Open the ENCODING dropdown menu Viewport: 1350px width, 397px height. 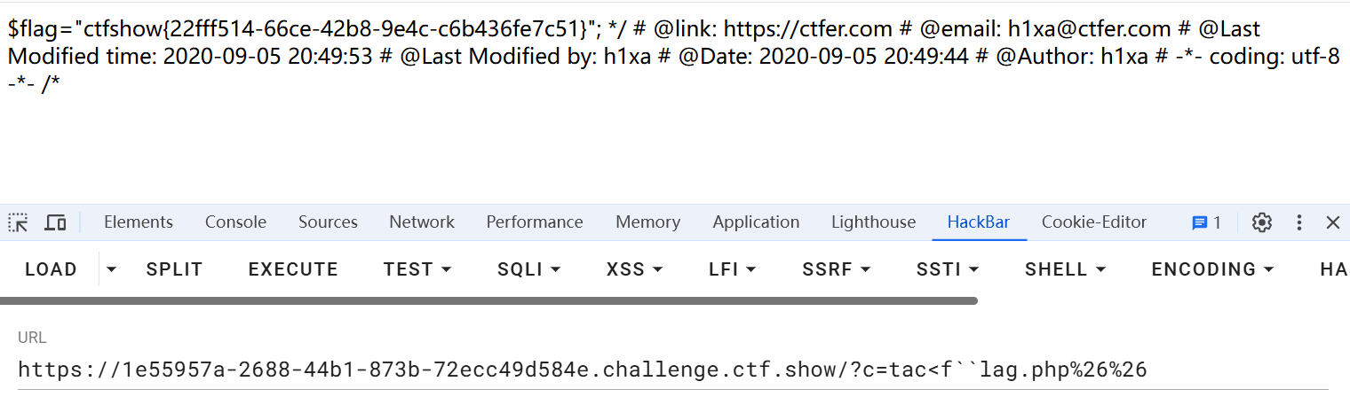[1212, 269]
